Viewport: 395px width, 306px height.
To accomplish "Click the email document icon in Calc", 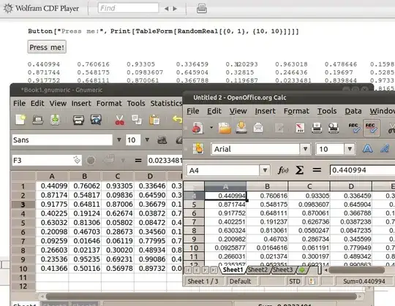I will 258,128.
